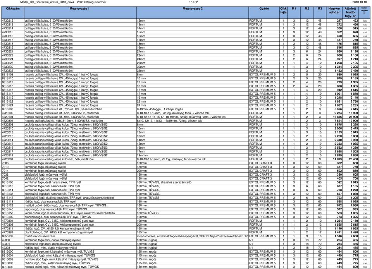Image resolution: width=372 pixels, height=269 pixels.
Task: Click 'multifunkciós szerszám' product name
Action: click(x=40, y=236)
